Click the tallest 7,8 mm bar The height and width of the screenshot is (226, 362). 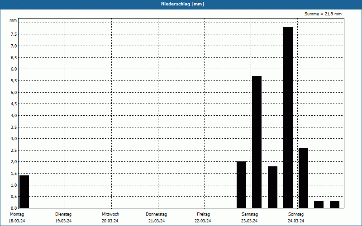288,118
